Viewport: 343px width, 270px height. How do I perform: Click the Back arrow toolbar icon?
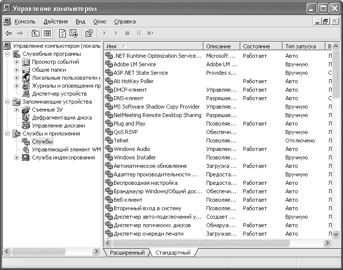click(x=8, y=33)
